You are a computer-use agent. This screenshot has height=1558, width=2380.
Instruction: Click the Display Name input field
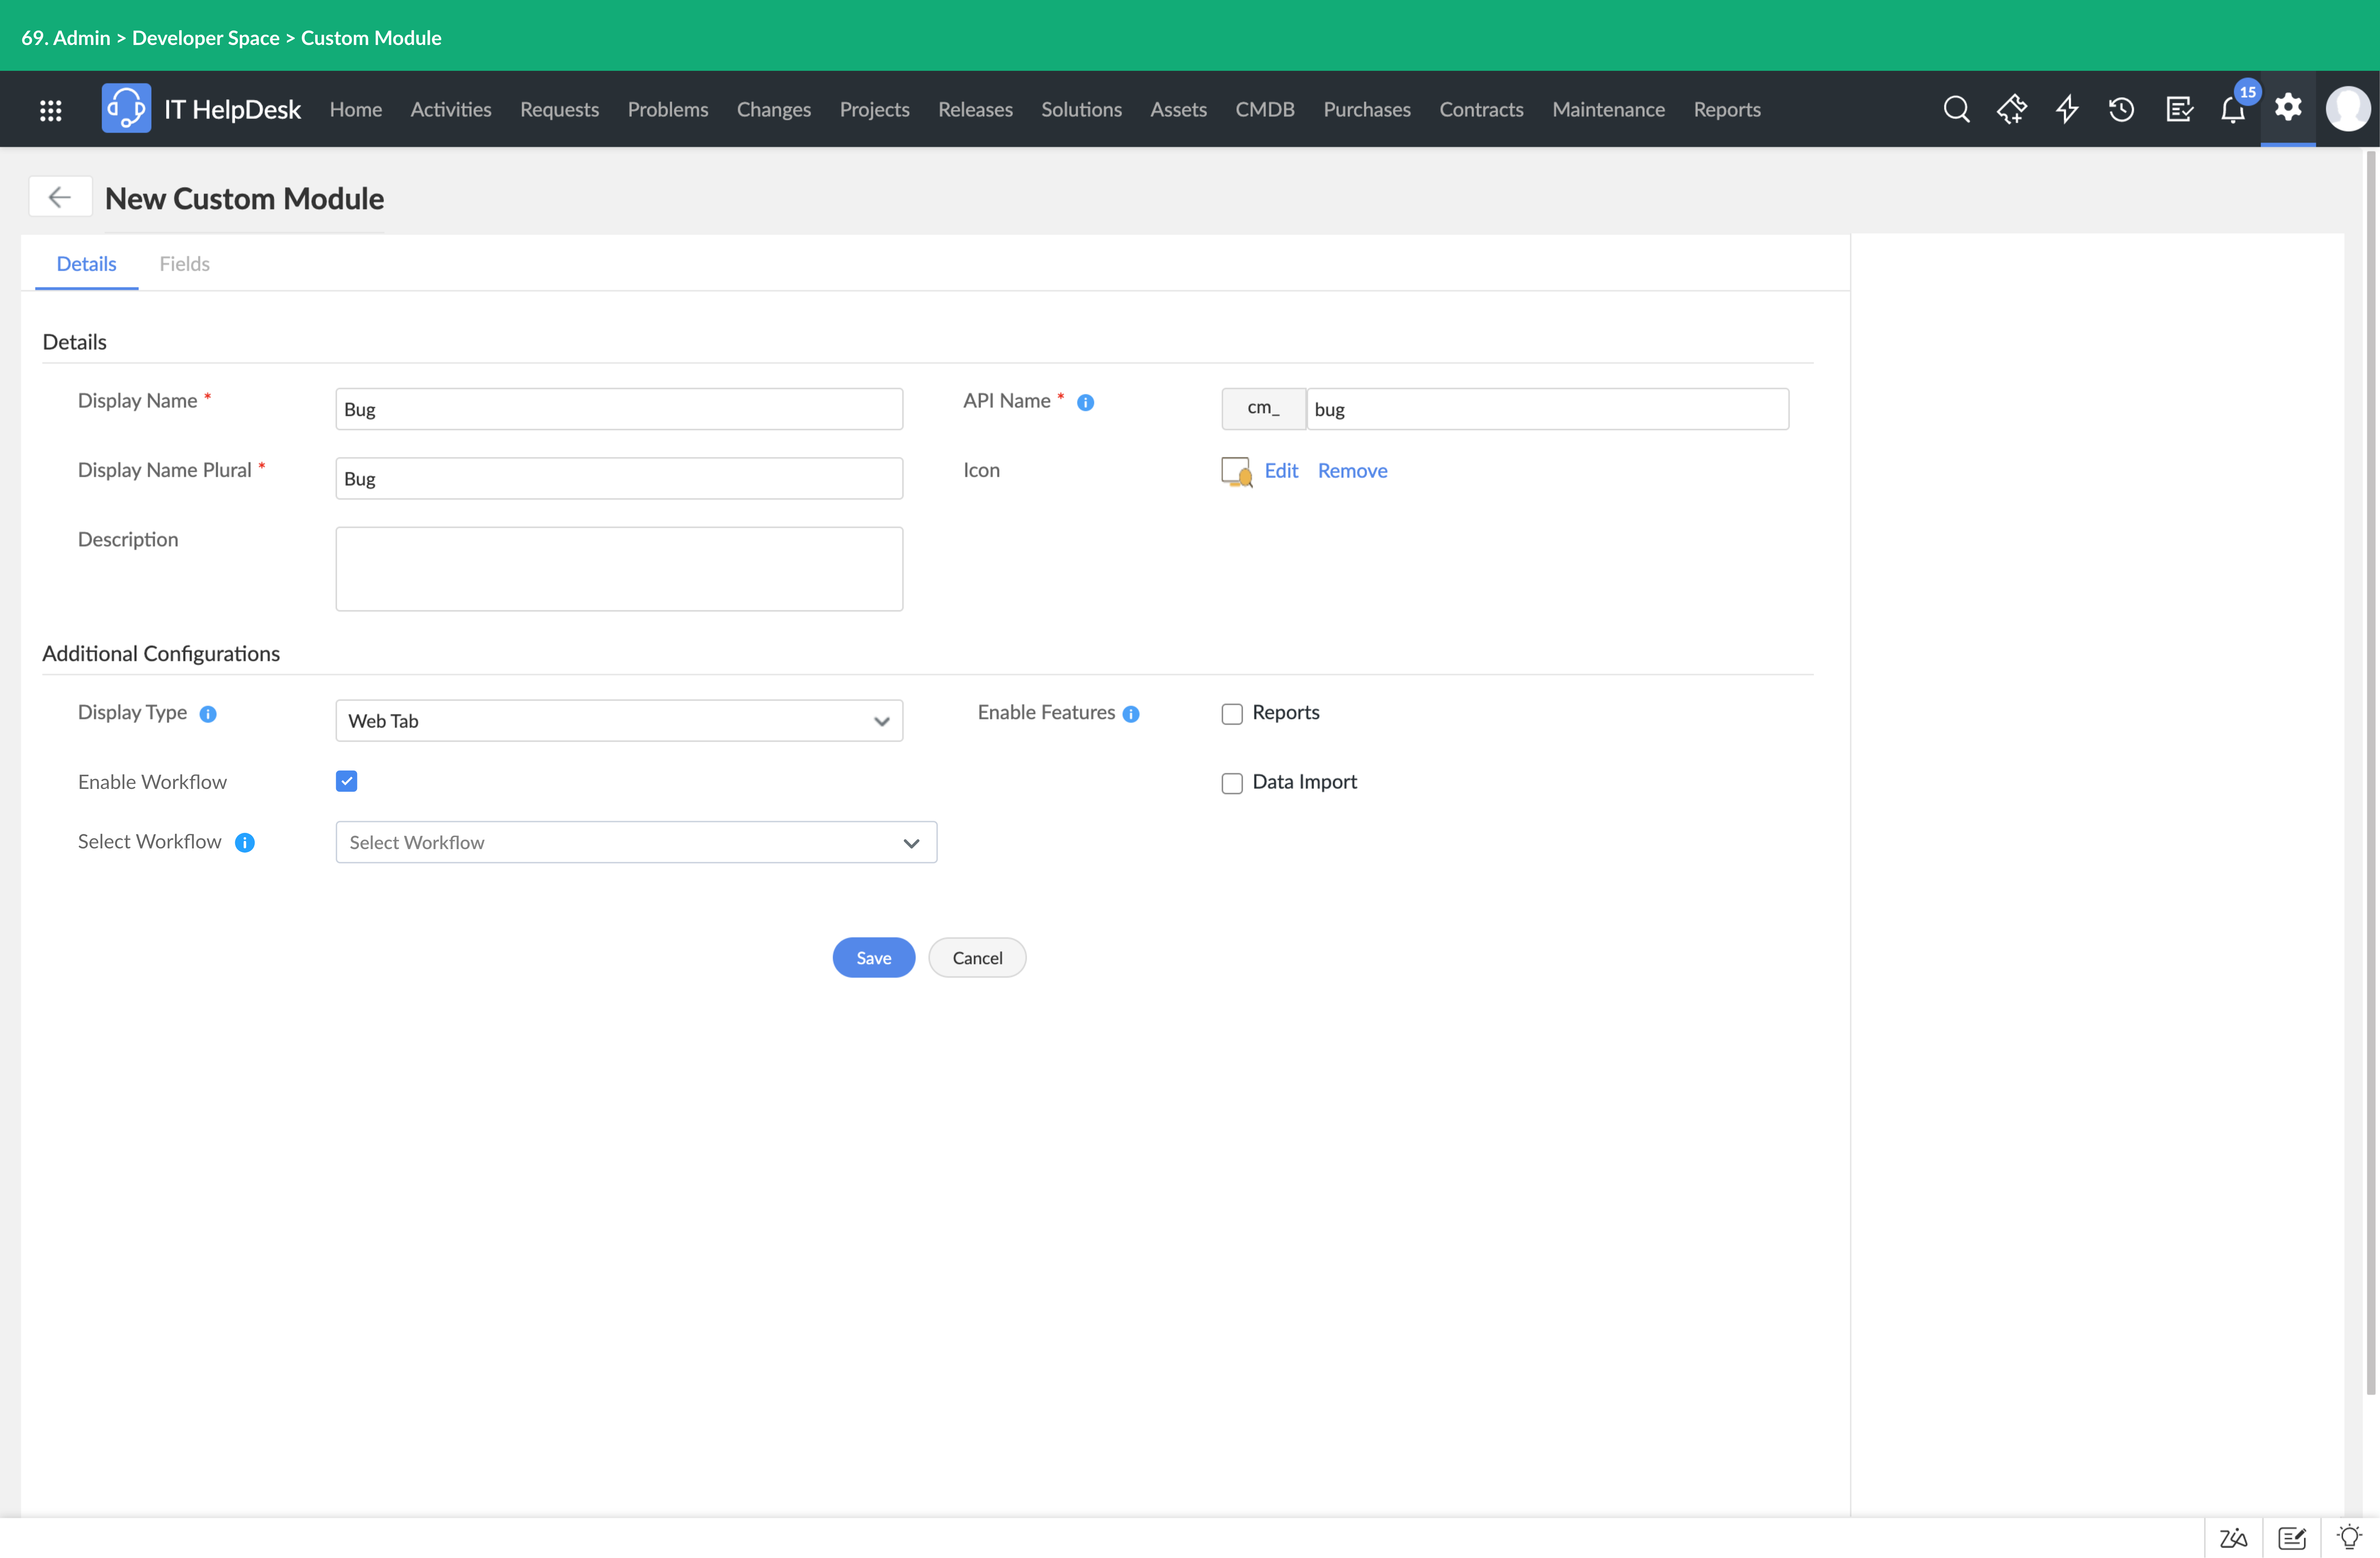619,409
